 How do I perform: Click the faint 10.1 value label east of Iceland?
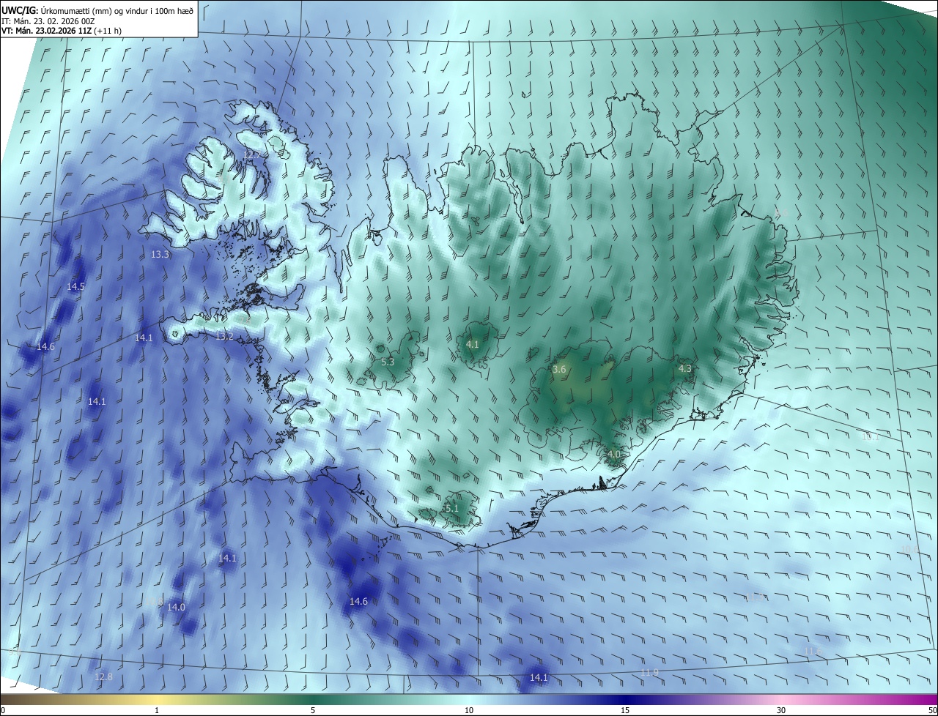click(x=869, y=437)
